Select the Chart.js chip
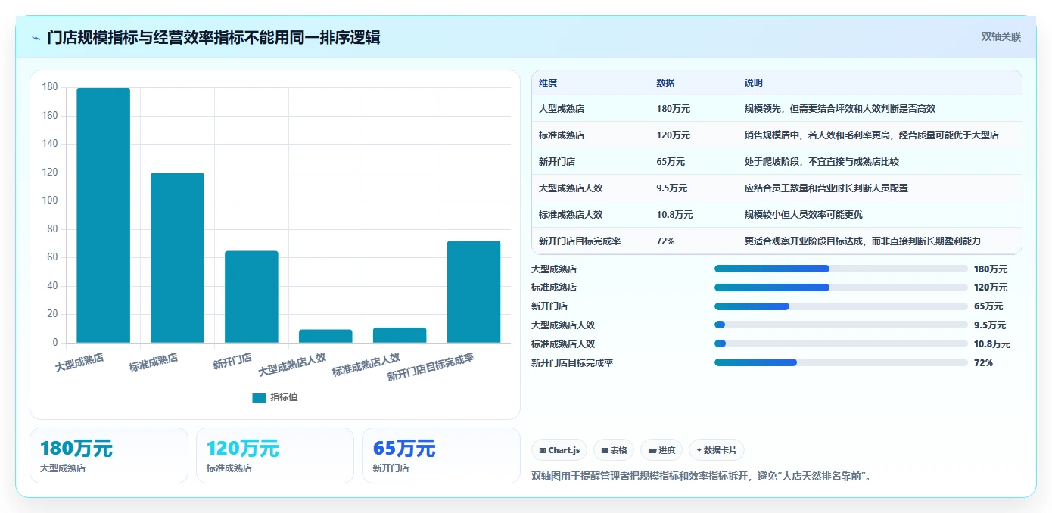The image size is (1052, 513). 559,450
